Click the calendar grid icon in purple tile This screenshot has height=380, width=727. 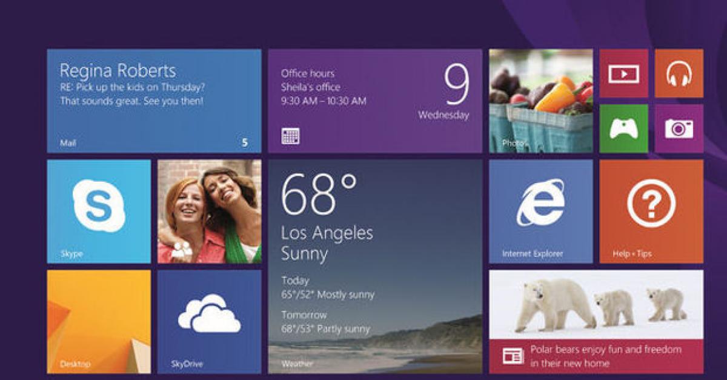coord(290,136)
